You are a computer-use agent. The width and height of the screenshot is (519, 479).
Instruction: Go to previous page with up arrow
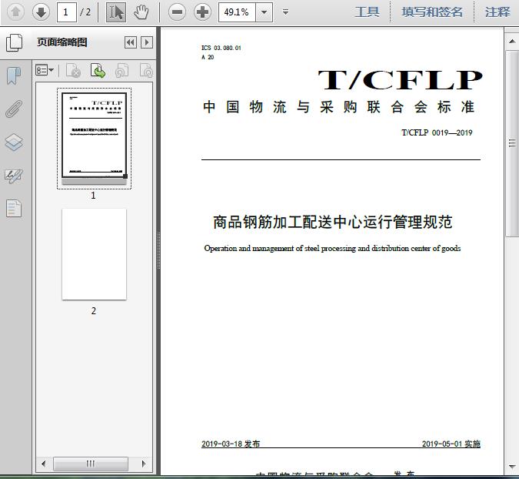pyautogui.click(x=15, y=12)
